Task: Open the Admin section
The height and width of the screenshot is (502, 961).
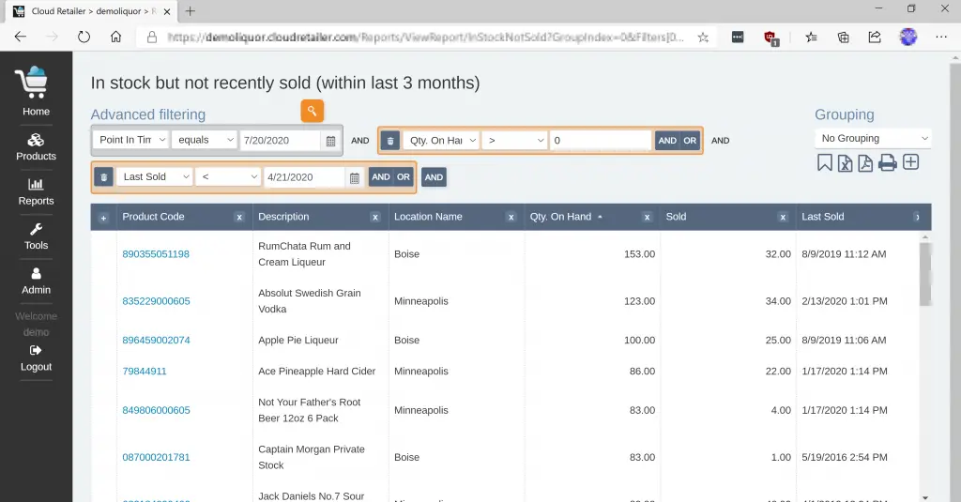Action: [x=36, y=281]
